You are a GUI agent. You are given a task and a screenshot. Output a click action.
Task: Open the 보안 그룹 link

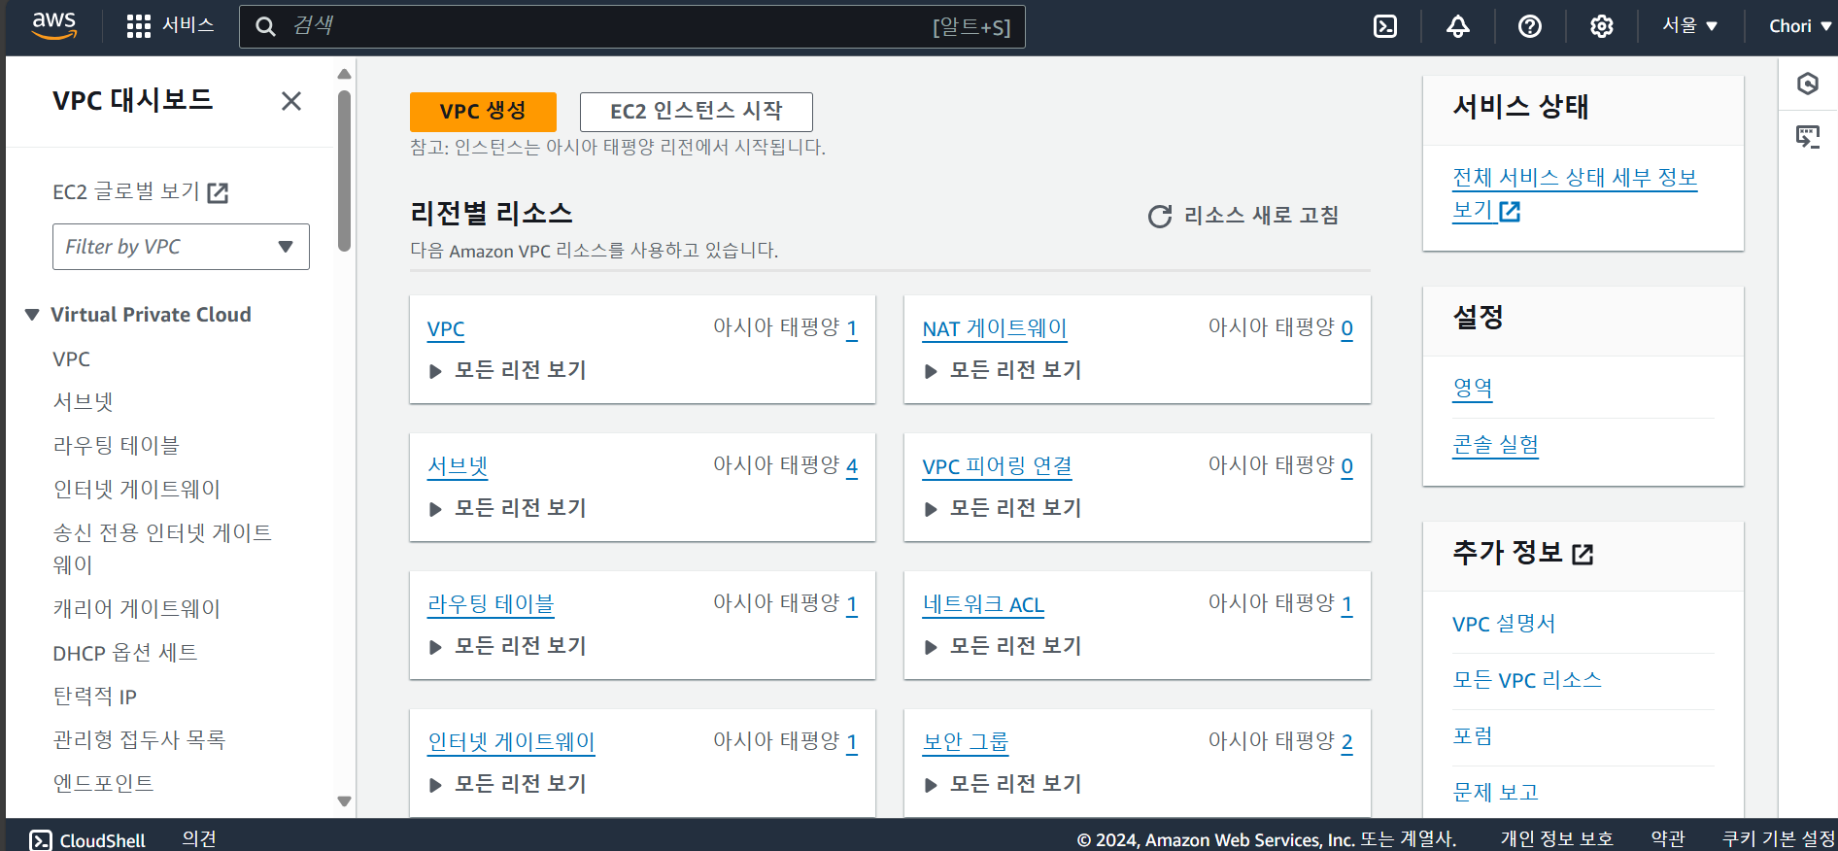pos(966,743)
